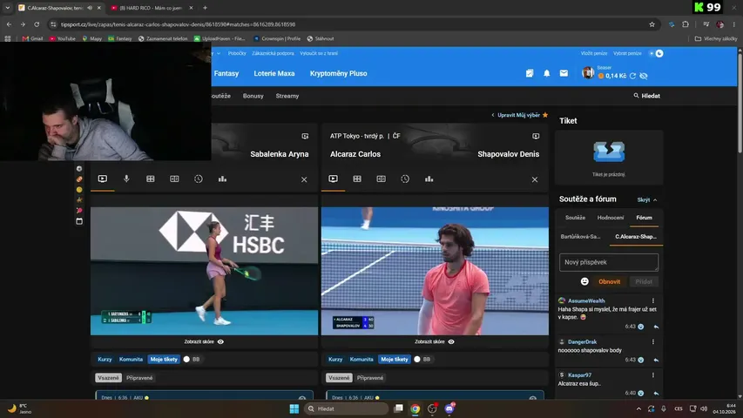Click the Nový příspěvek input field
Image resolution: width=743 pixels, height=418 pixels.
(609, 262)
